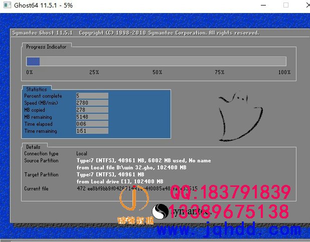The height and width of the screenshot is (242, 310).
Task: Click the Source Partition label
Action: click(41, 160)
